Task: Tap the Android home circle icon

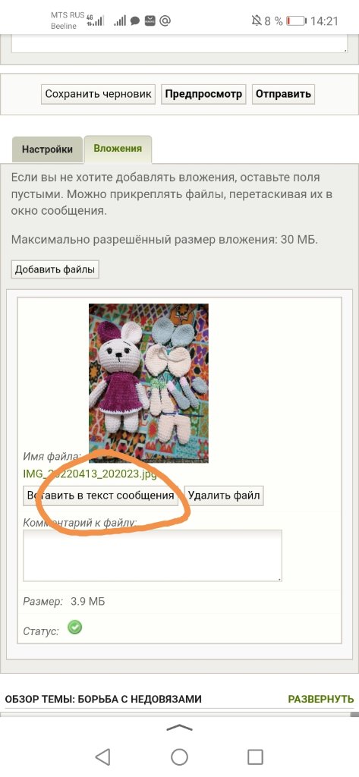Action: (179, 757)
